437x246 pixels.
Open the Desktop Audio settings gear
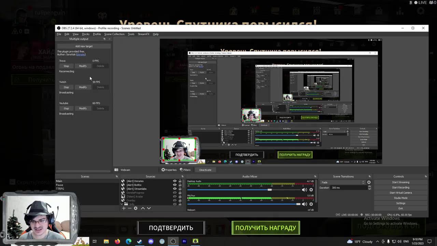(311, 190)
